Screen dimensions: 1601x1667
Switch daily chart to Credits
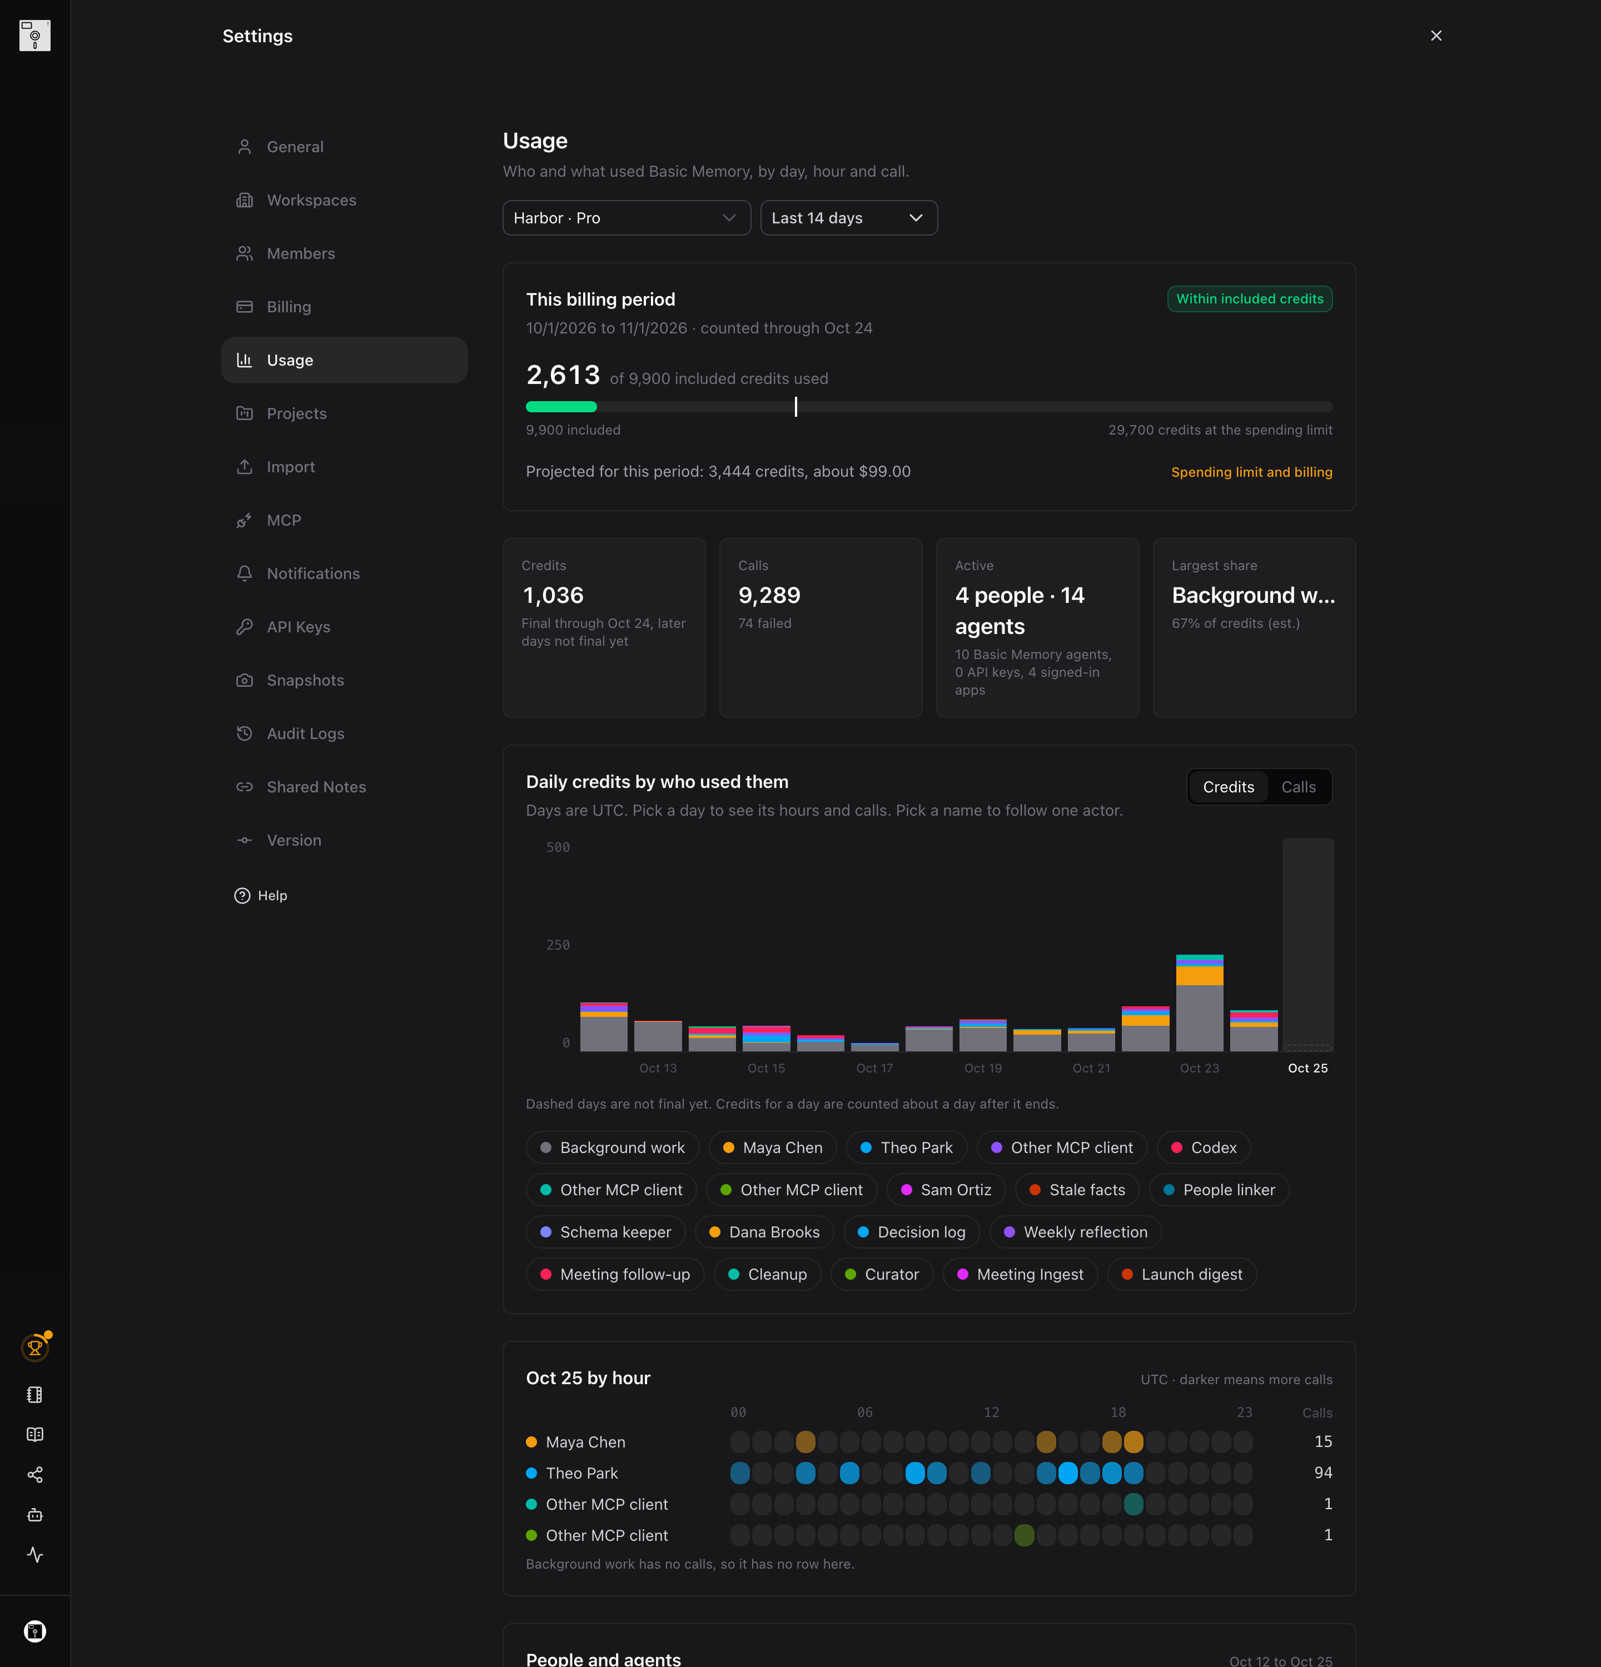click(1227, 787)
